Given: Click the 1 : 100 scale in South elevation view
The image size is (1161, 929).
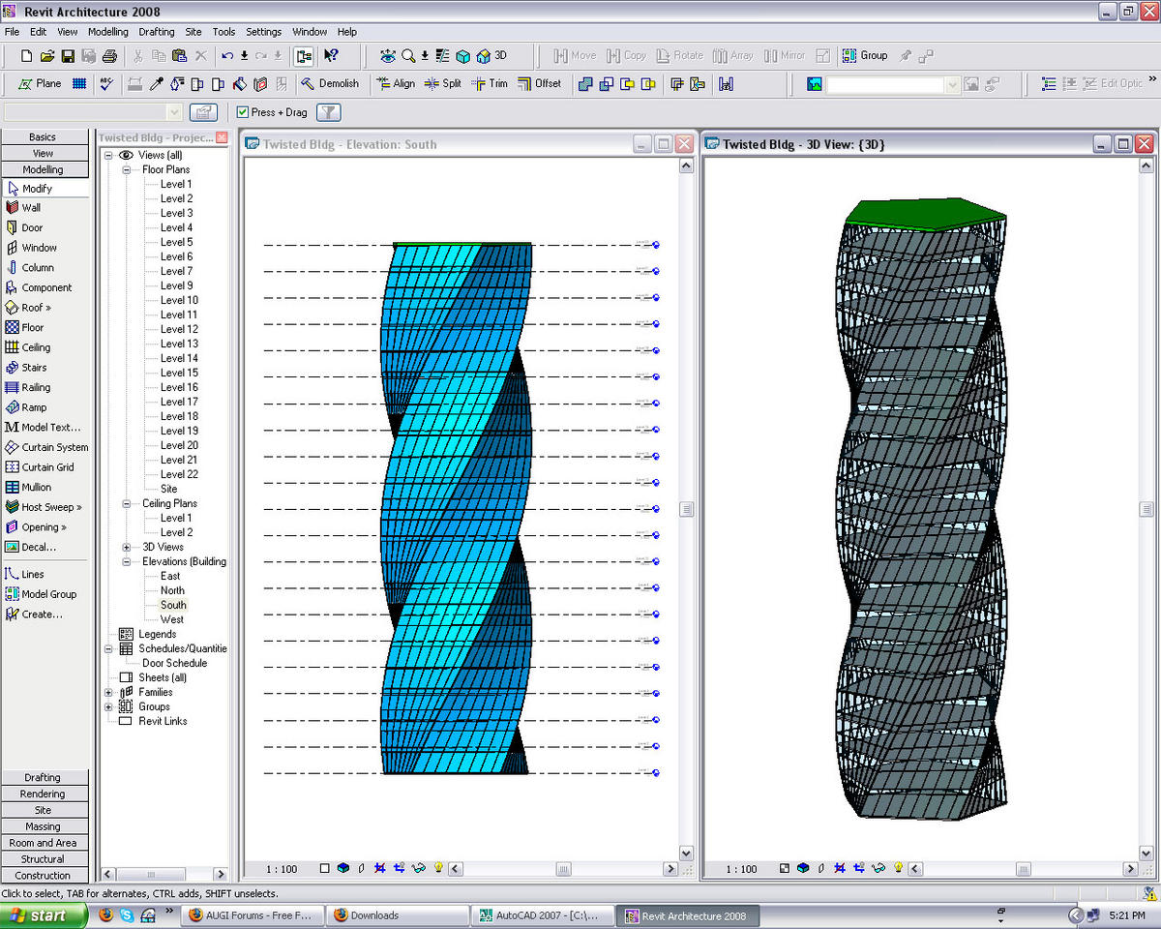Looking at the screenshot, I should [282, 869].
